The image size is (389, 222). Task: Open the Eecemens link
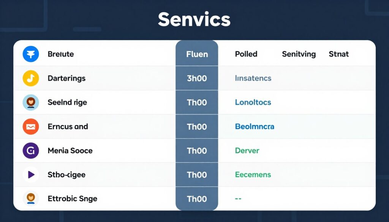[x=253, y=175]
